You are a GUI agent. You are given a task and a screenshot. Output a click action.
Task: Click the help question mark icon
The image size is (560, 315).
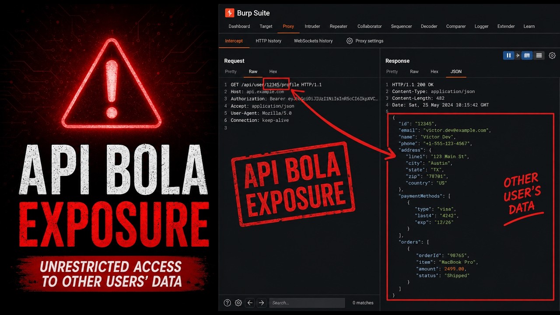(x=227, y=303)
